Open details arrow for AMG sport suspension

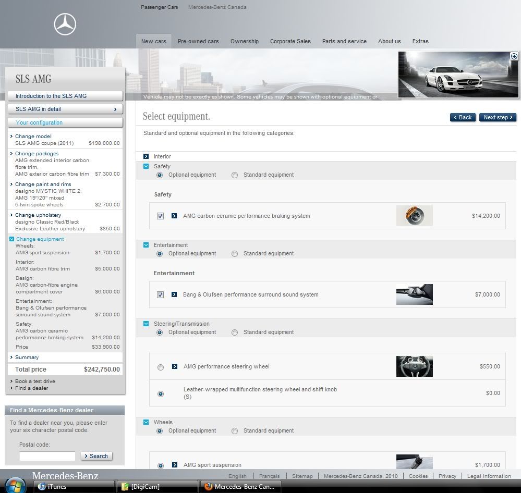pos(174,465)
